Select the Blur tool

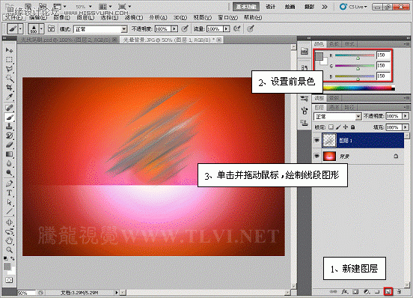pyautogui.click(x=9, y=163)
